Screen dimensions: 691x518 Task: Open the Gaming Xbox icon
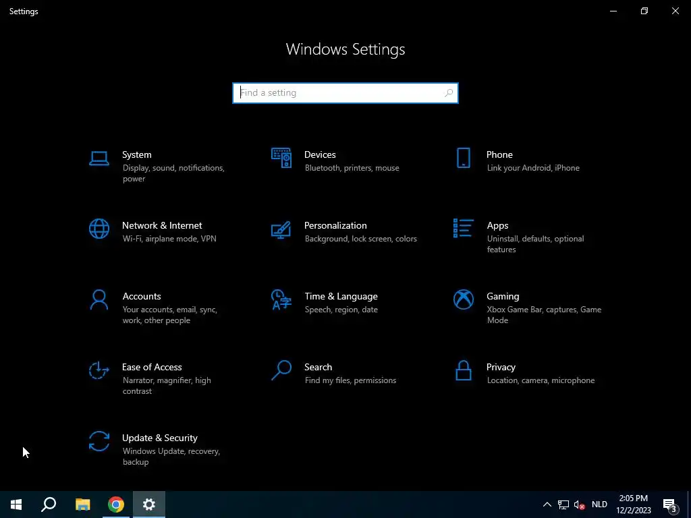(463, 299)
